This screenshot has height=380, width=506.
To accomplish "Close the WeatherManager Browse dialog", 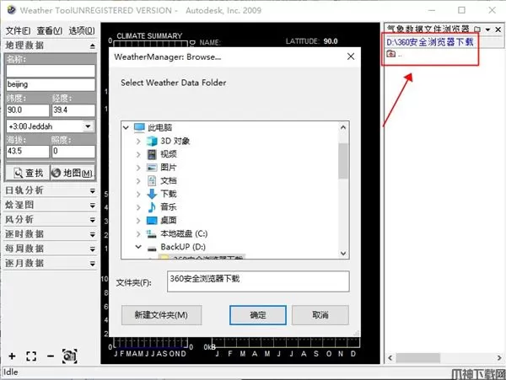I will (x=351, y=56).
